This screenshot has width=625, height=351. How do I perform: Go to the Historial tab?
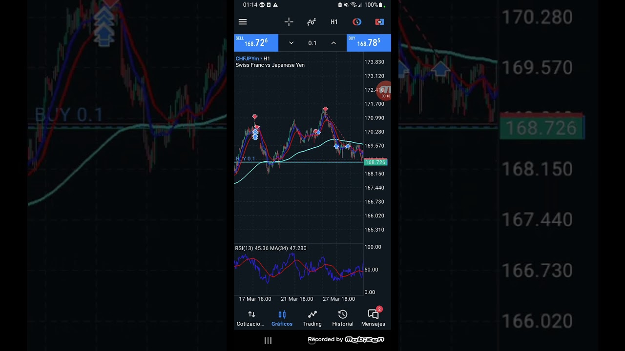(343, 318)
